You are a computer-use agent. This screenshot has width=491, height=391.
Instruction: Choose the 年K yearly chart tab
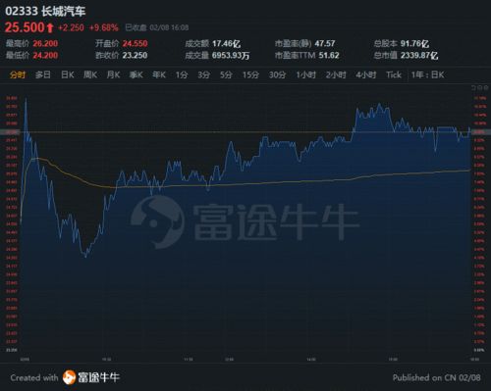(159, 74)
